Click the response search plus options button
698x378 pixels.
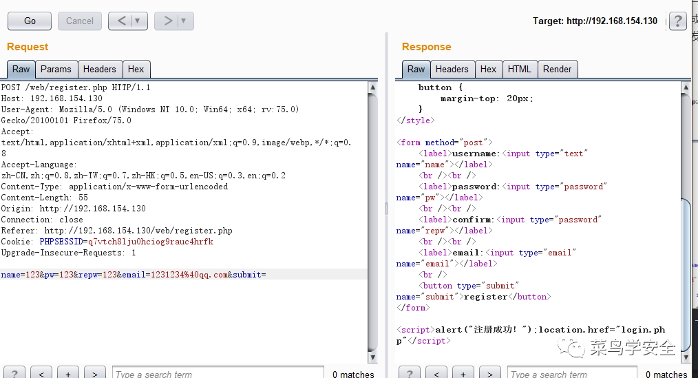[x=463, y=374]
